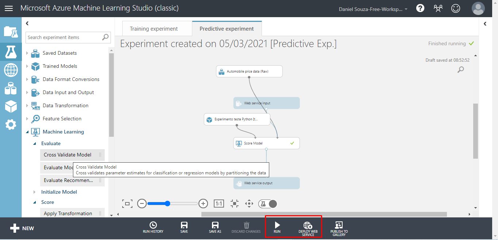
Task: Click the zoom out minus button
Action: pyautogui.click(x=142, y=204)
